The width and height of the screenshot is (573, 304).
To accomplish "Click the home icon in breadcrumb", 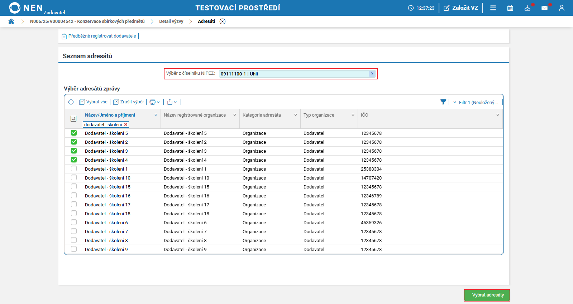I will [x=11, y=21].
